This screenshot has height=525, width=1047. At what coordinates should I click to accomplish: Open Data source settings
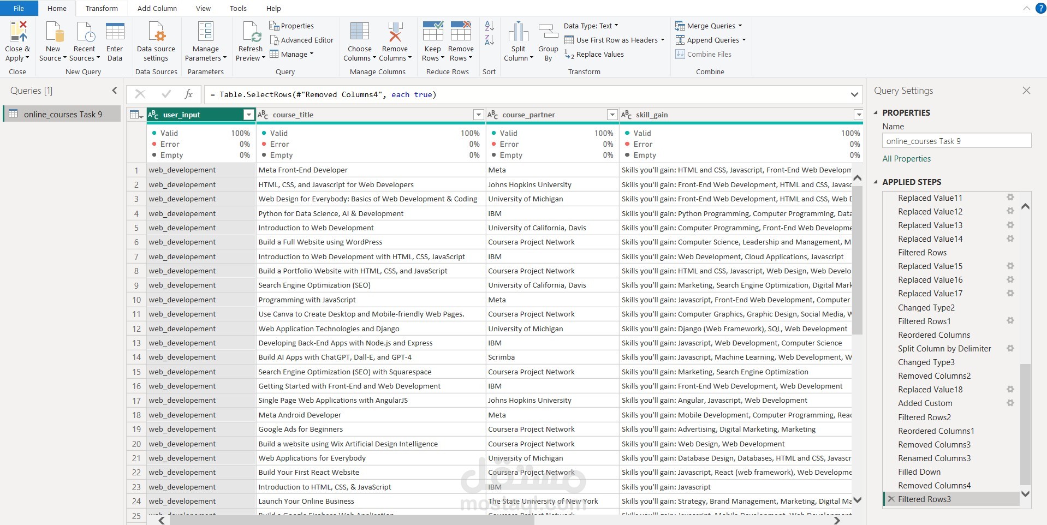(156, 33)
